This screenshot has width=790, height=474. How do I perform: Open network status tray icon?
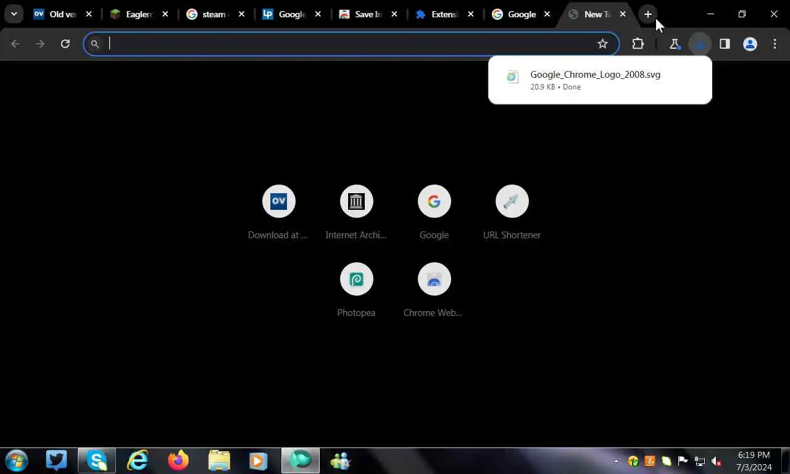pyautogui.click(x=699, y=461)
